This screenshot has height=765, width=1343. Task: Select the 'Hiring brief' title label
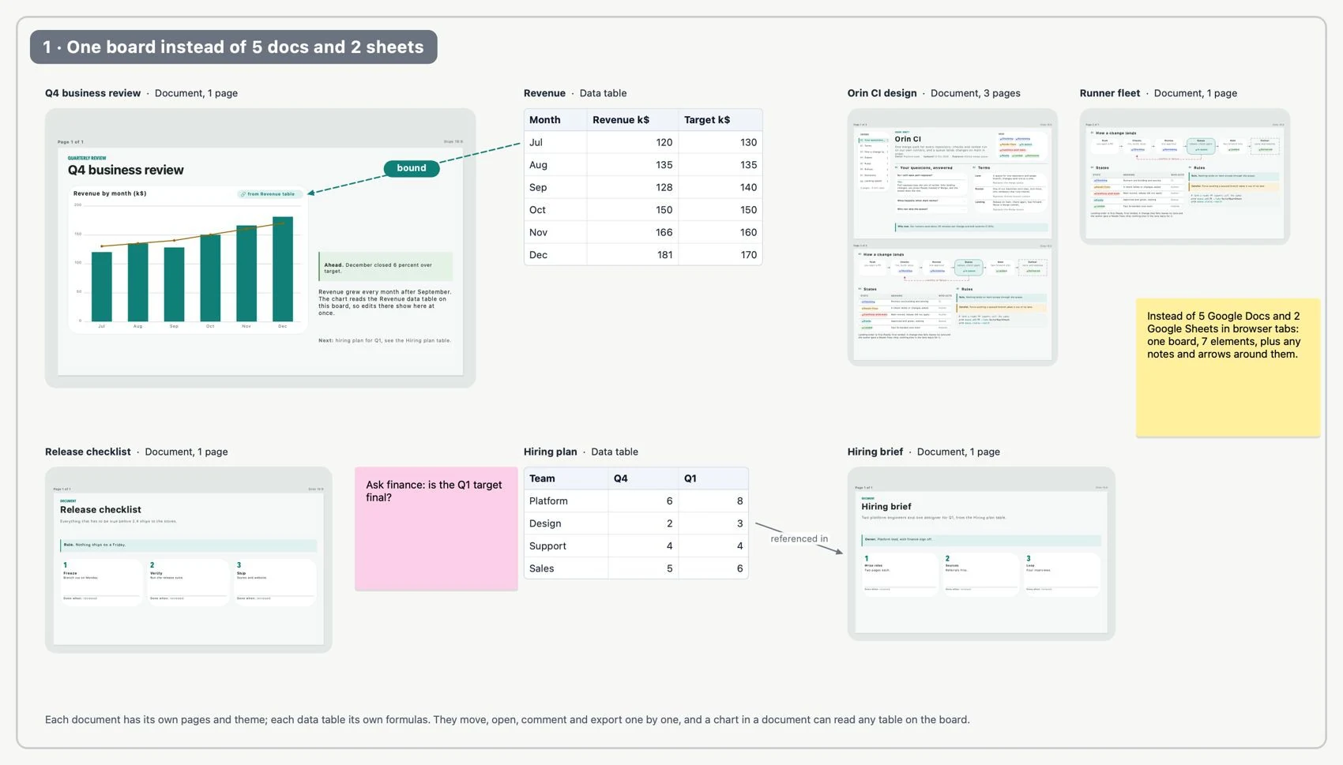pyautogui.click(x=875, y=452)
